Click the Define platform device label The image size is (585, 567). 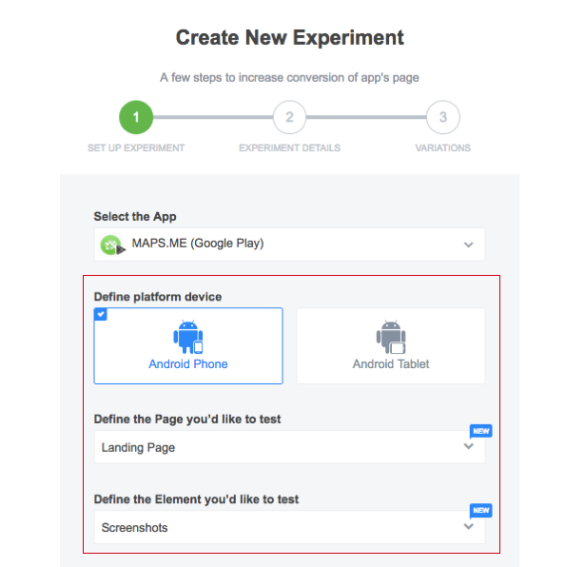158,297
